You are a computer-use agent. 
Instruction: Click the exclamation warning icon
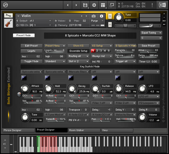(152, 5)
